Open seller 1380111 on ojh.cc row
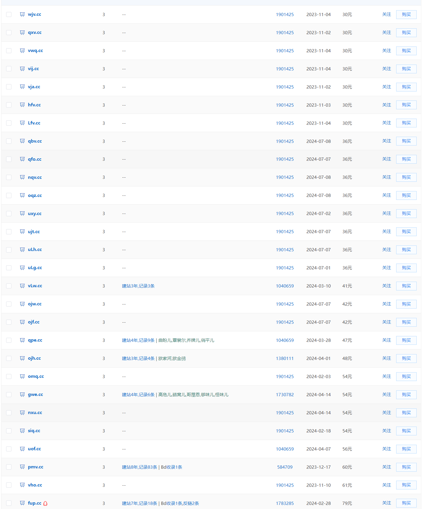 (x=285, y=358)
